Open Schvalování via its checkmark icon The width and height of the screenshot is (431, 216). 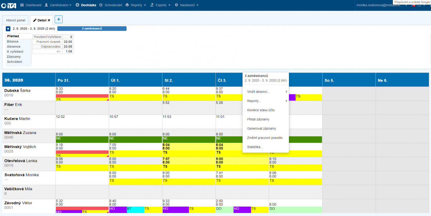click(101, 5)
